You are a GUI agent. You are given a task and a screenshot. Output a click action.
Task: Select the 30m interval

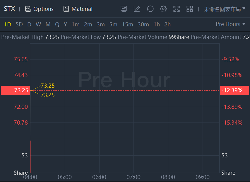pos(143,24)
